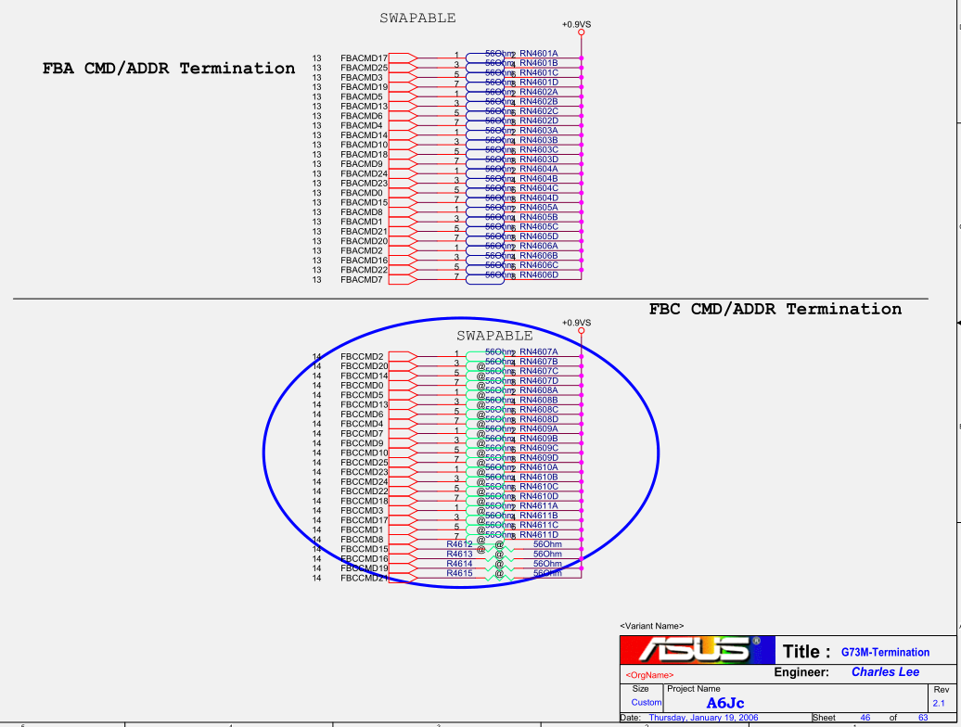Click the FBA CMD/ADDR Termination heading
This screenshot has height=727, width=961.
169,68
